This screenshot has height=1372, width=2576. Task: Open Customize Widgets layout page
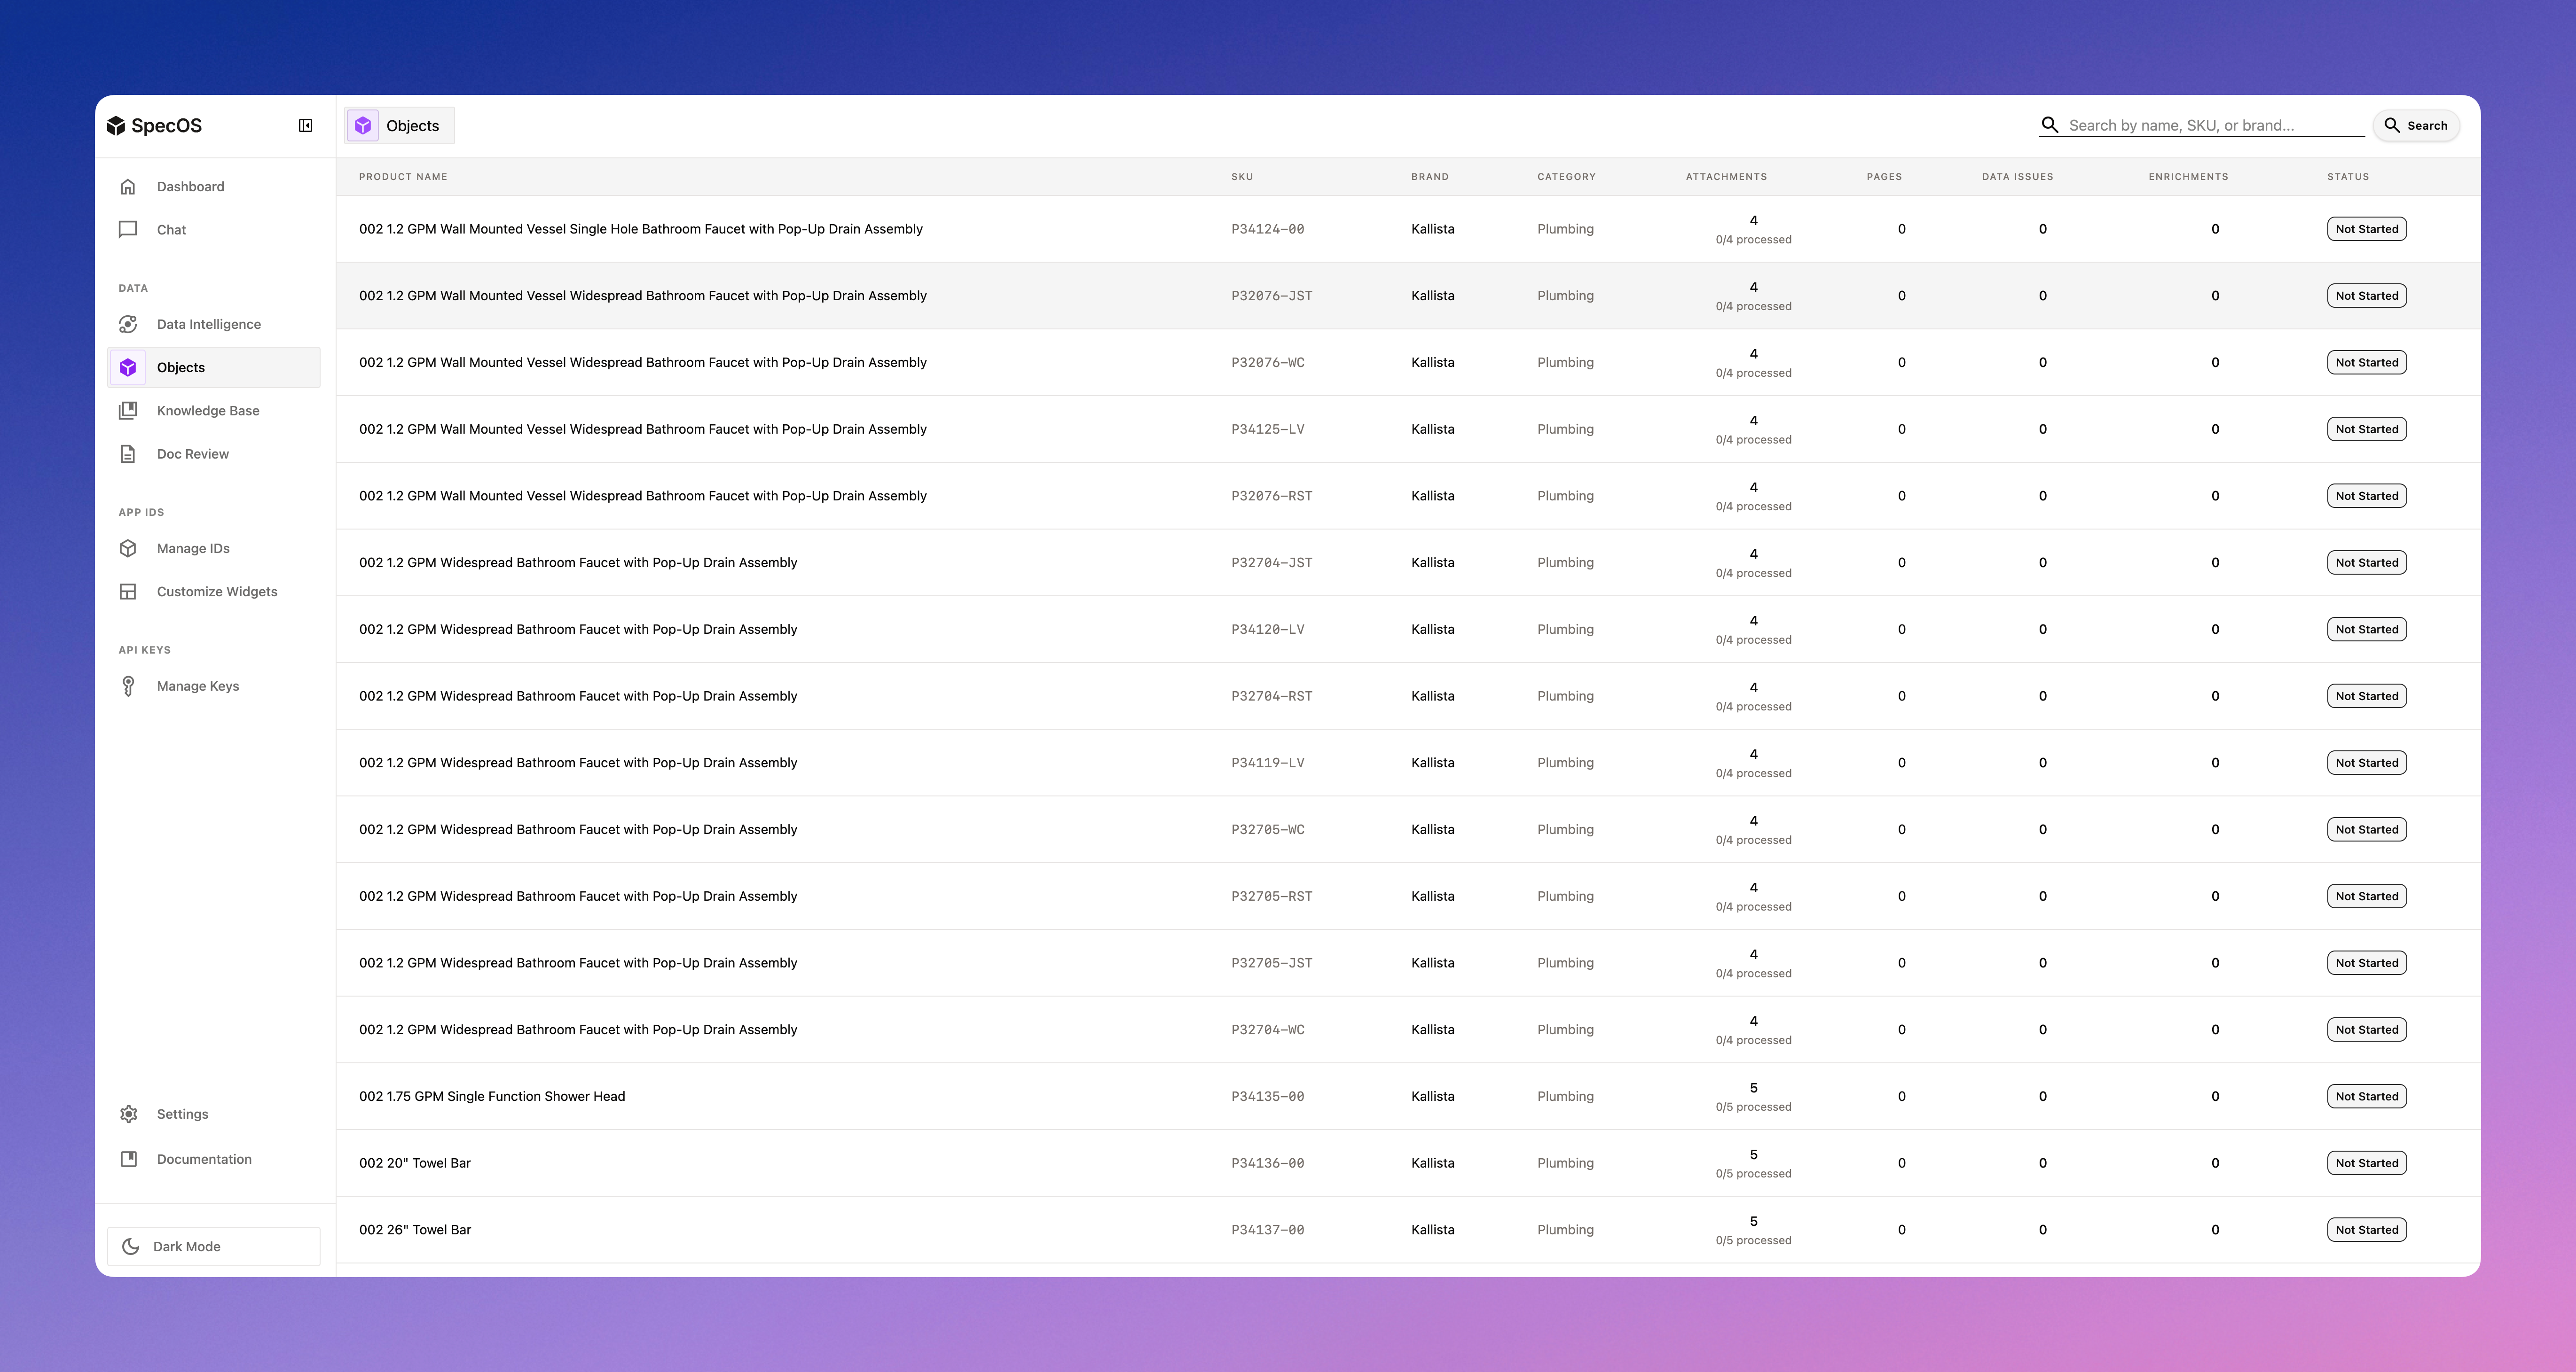click(216, 592)
